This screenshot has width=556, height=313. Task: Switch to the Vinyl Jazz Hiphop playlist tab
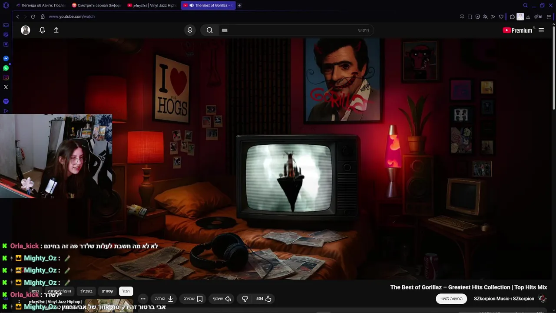pos(151,5)
